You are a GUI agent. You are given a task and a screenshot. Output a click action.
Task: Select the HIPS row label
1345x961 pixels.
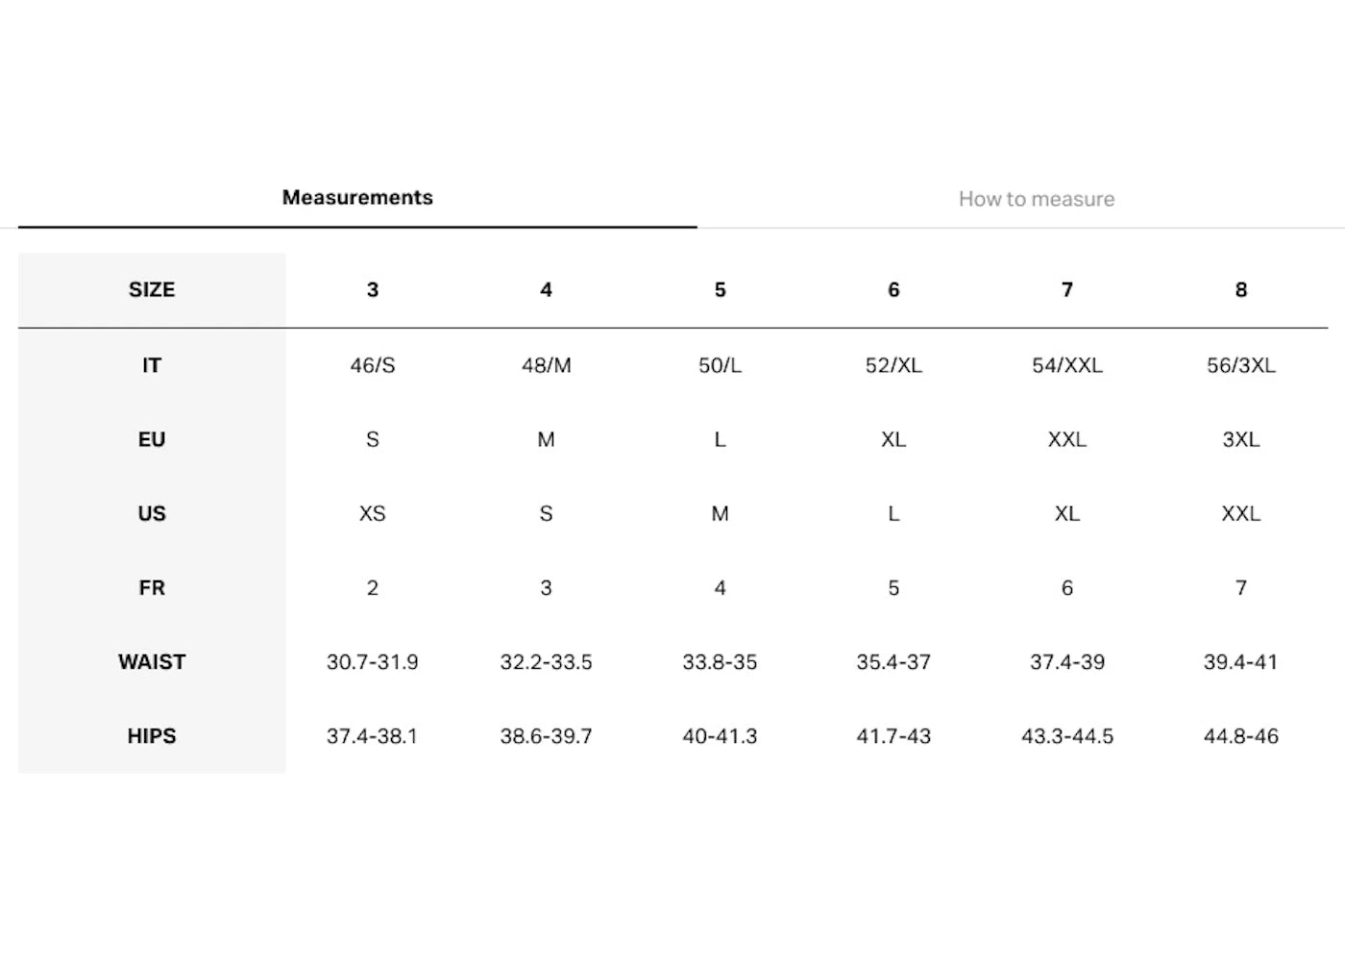(152, 736)
